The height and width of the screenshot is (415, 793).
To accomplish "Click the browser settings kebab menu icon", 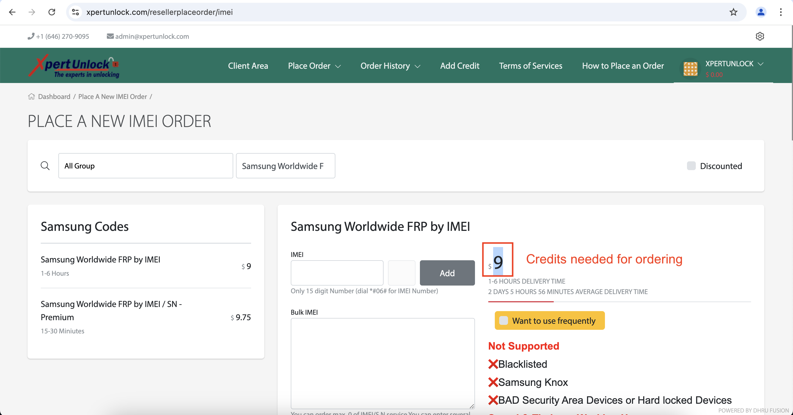I will 781,12.
